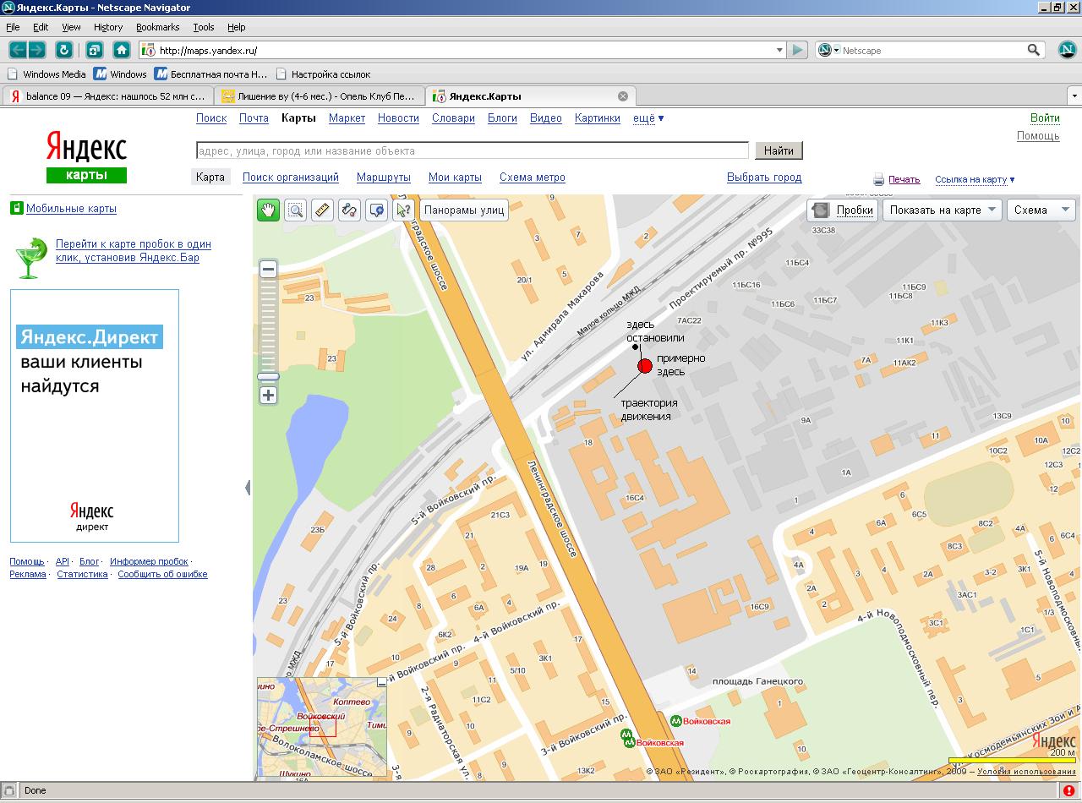
Task: Select the map info cursor tool
Action: coord(403,210)
